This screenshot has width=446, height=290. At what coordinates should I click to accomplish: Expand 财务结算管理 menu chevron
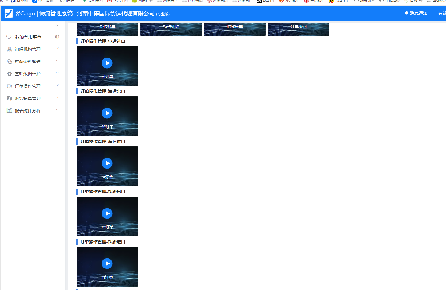click(57, 97)
